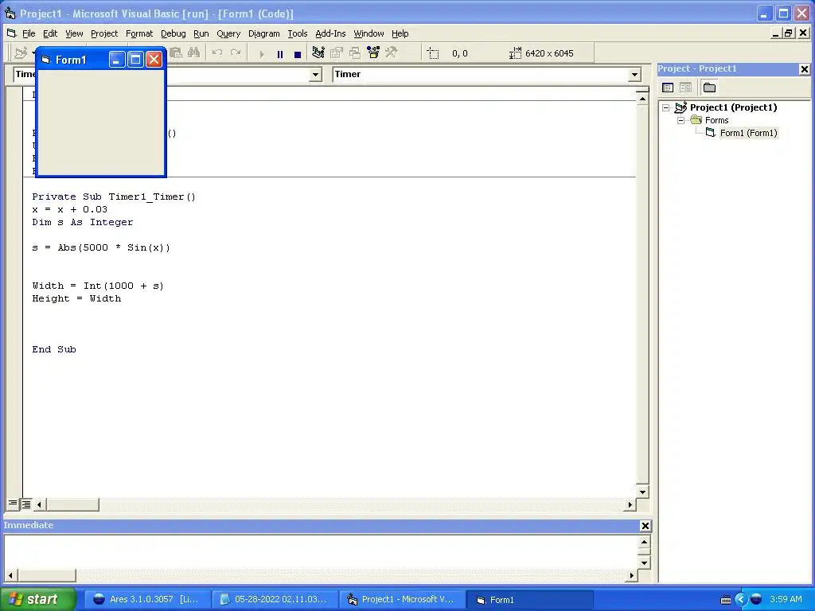Open the Properties Window toolbar icon
Image resolution: width=815 pixels, height=611 pixels.
tap(337, 53)
